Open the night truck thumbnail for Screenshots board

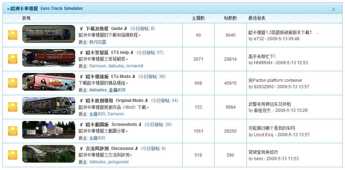coord(49,130)
